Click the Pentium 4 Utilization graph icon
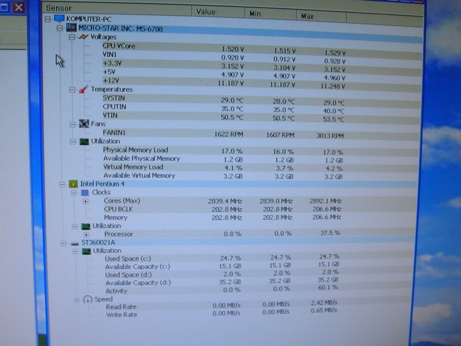The image size is (461, 346). point(86,226)
